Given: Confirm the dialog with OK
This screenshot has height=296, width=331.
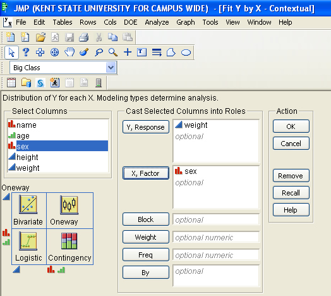Looking at the screenshot, I should 291,126.
